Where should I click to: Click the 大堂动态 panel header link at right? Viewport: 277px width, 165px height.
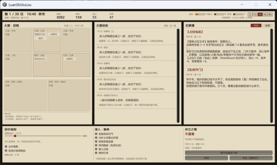(x=170, y=26)
